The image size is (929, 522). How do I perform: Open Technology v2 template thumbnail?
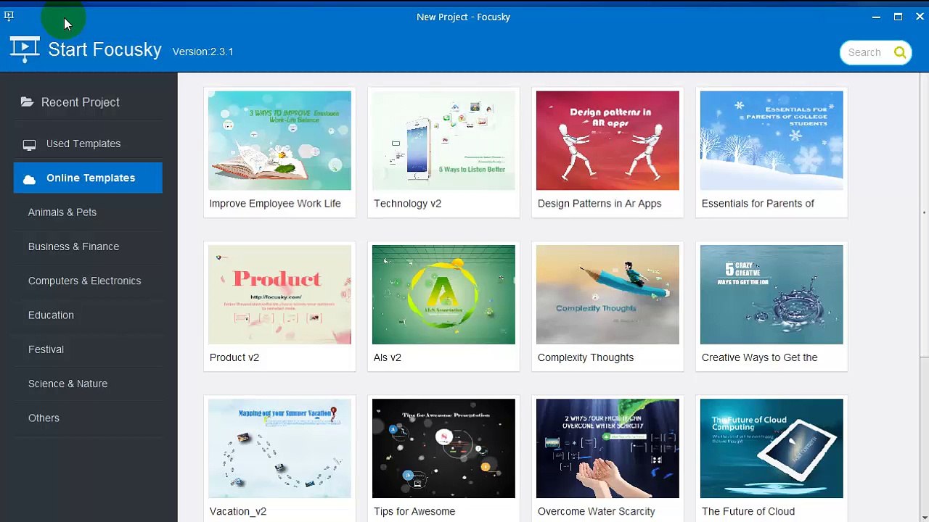click(x=443, y=140)
